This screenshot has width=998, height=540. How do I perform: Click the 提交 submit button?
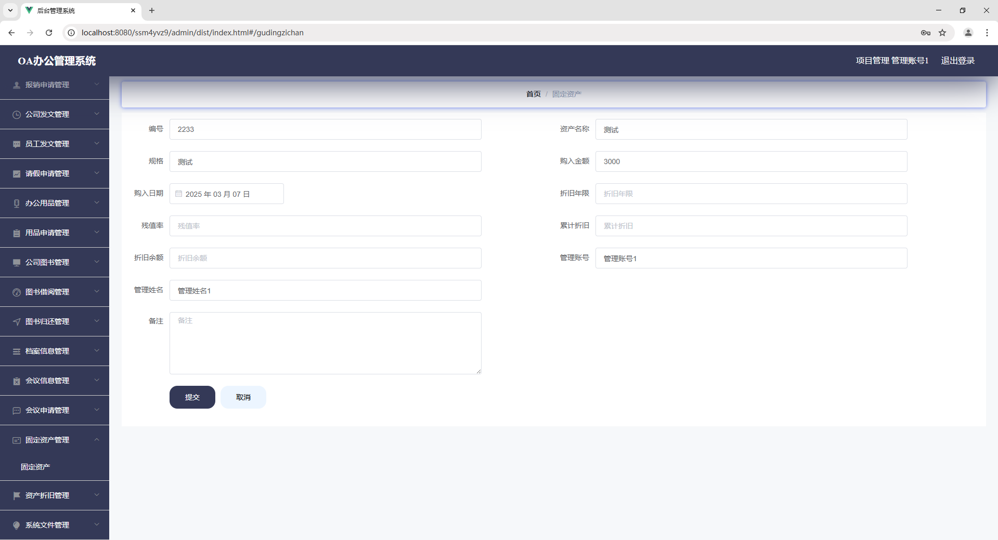(x=192, y=397)
